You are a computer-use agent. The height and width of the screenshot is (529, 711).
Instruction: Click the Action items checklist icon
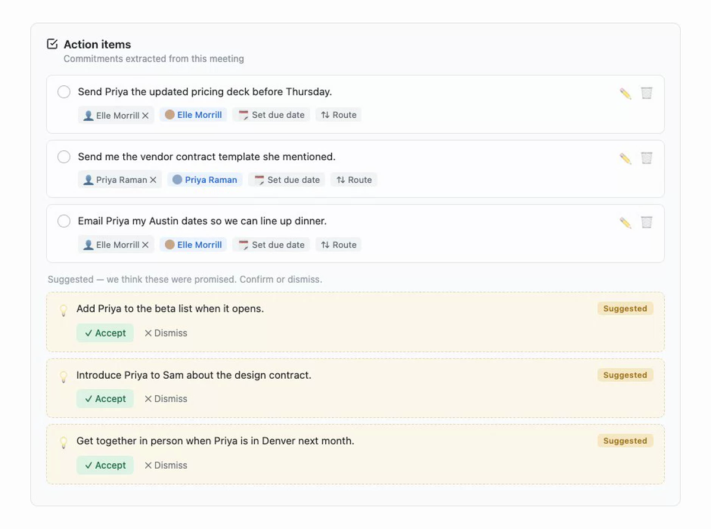pyautogui.click(x=52, y=44)
